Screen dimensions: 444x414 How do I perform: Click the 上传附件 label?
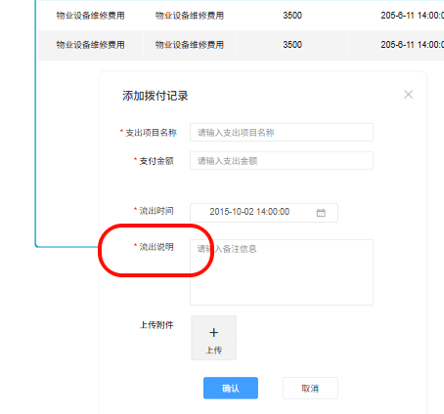click(156, 325)
